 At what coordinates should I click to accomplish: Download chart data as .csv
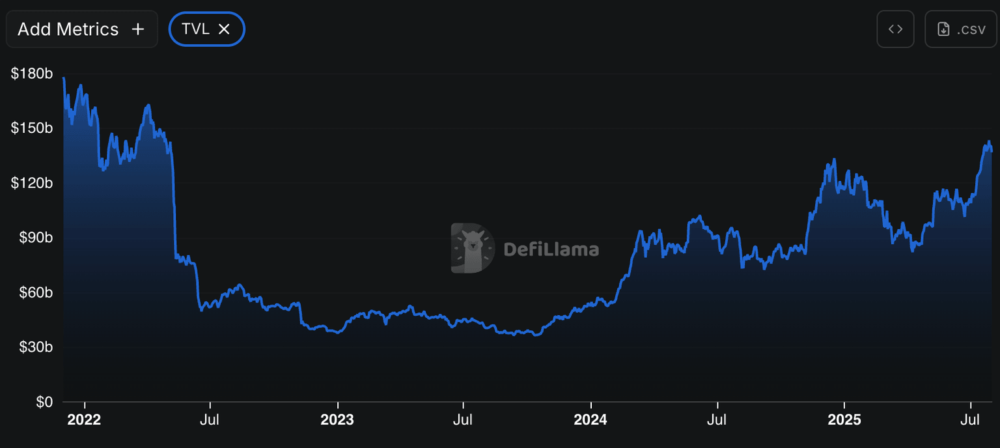(960, 29)
